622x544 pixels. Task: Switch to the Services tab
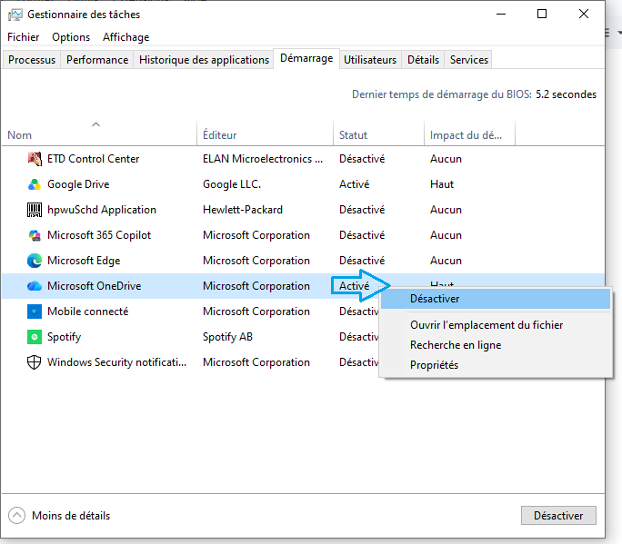coord(469,59)
